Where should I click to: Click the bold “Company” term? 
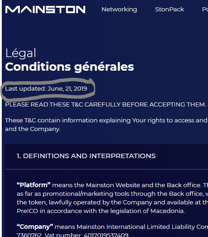[35, 227]
